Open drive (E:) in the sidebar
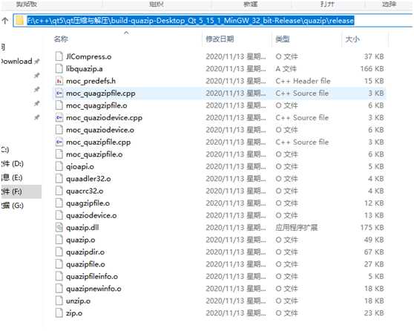The image size is (414, 331). pyautogui.click(x=12, y=177)
